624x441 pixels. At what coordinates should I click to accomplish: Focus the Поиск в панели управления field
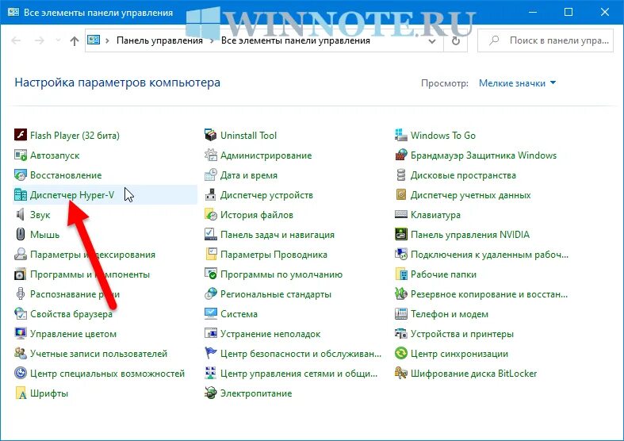[546, 40]
